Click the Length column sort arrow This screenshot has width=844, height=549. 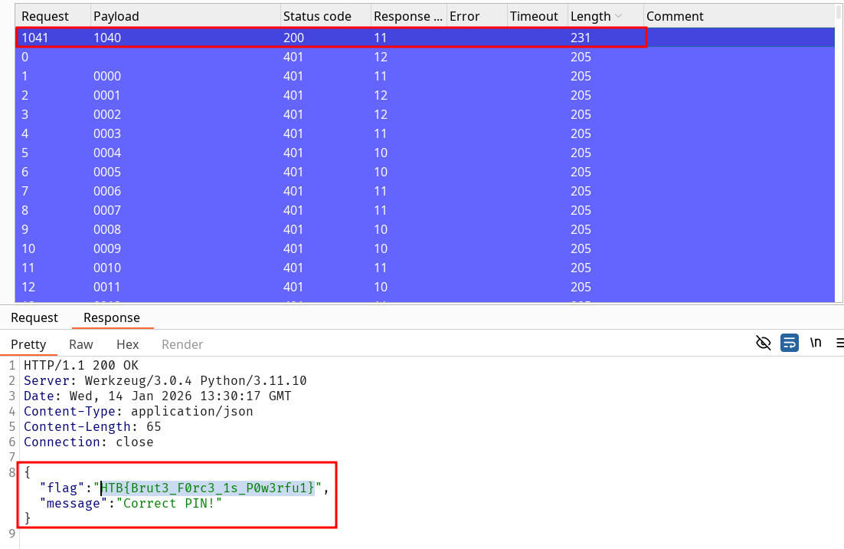619,16
